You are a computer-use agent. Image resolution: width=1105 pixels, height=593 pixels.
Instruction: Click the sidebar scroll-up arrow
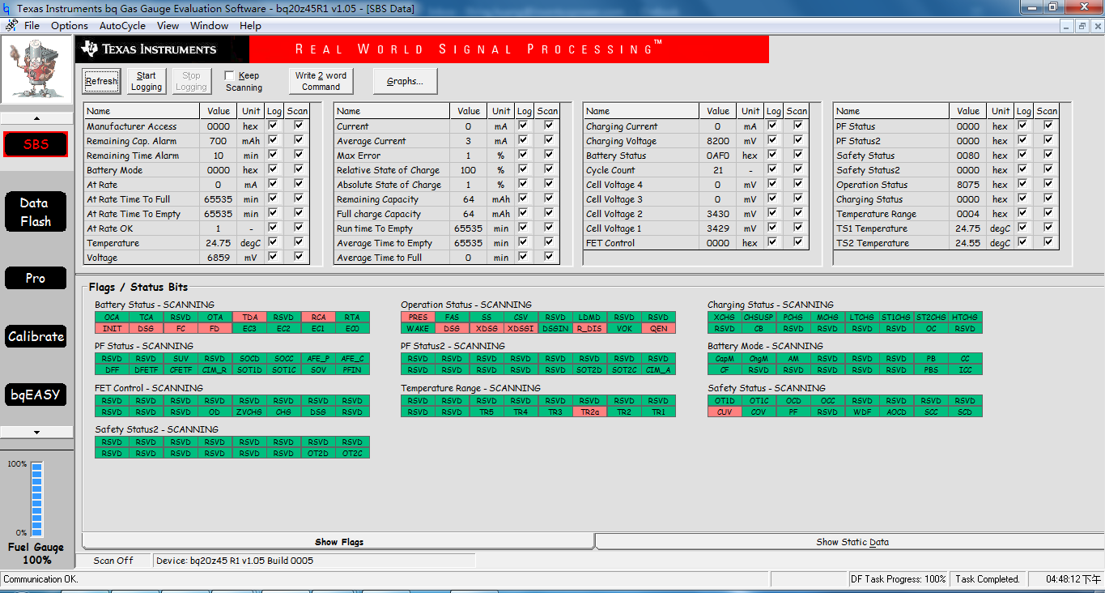pyautogui.click(x=36, y=118)
